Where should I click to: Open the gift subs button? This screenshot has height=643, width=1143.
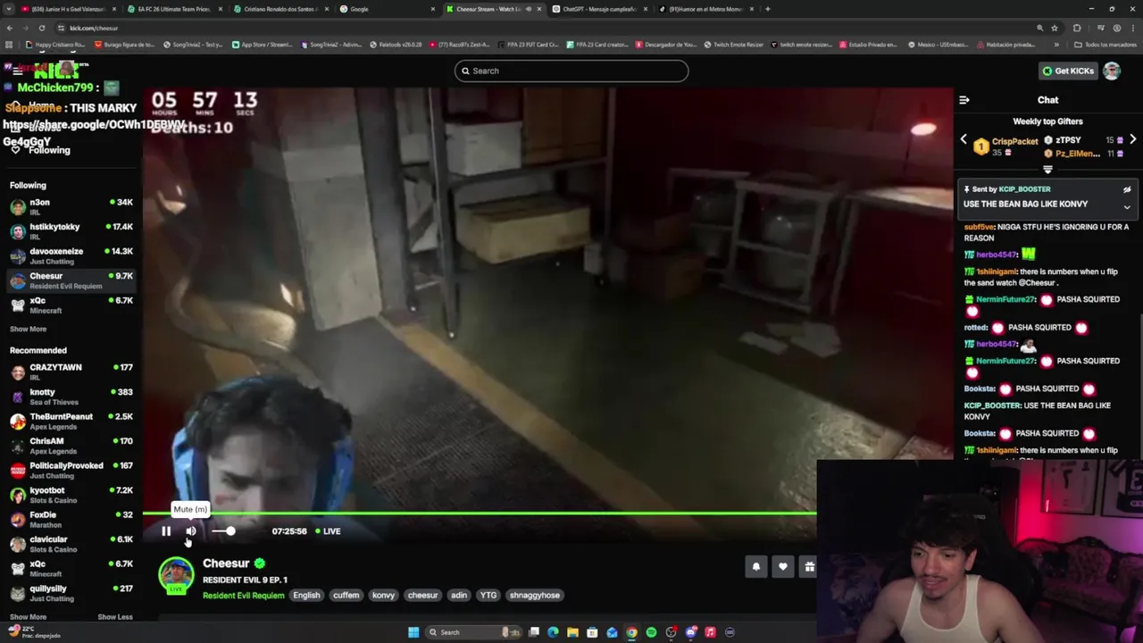tap(809, 566)
